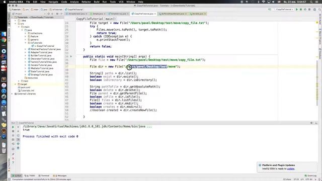Screen dimensions: 322x181
Task: Switch to Simple.java editor tab
Action: point(98,14)
